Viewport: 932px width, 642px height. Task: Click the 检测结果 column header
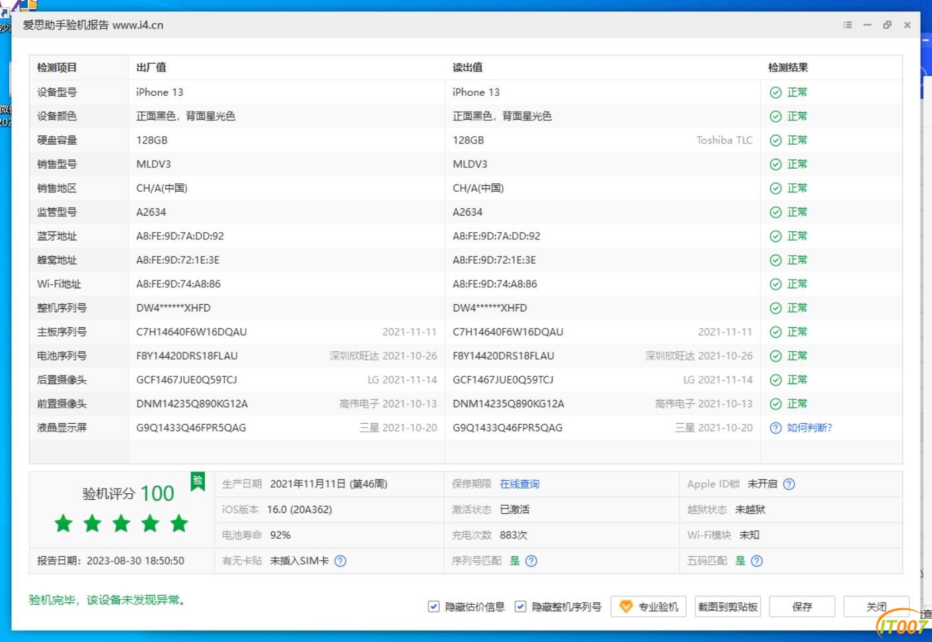coord(788,67)
